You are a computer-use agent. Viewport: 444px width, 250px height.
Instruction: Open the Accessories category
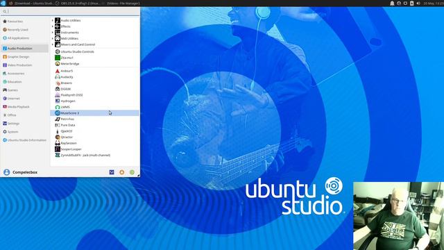pos(25,74)
